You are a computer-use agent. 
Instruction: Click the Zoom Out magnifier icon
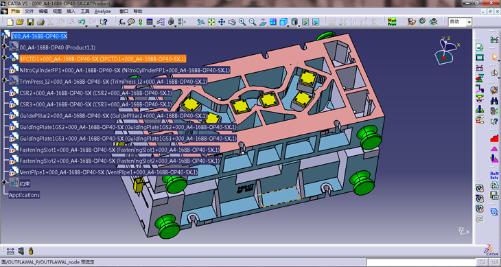pos(253,22)
